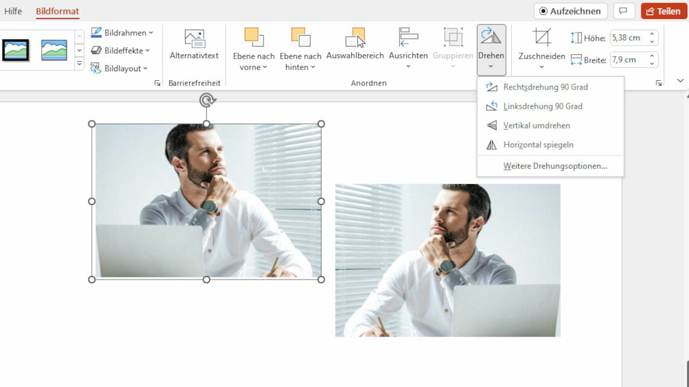Expand the Zuschneiden dropdown arrow
Screen dimensions: 689x387
pyautogui.click(x=542, y=66)
